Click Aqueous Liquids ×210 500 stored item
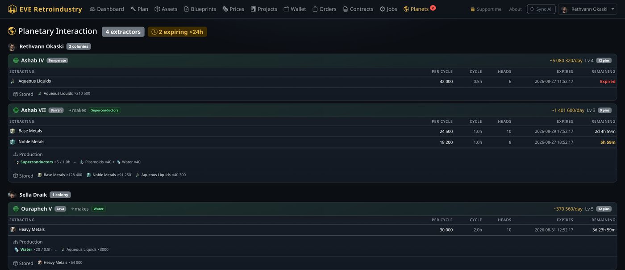 64,94
